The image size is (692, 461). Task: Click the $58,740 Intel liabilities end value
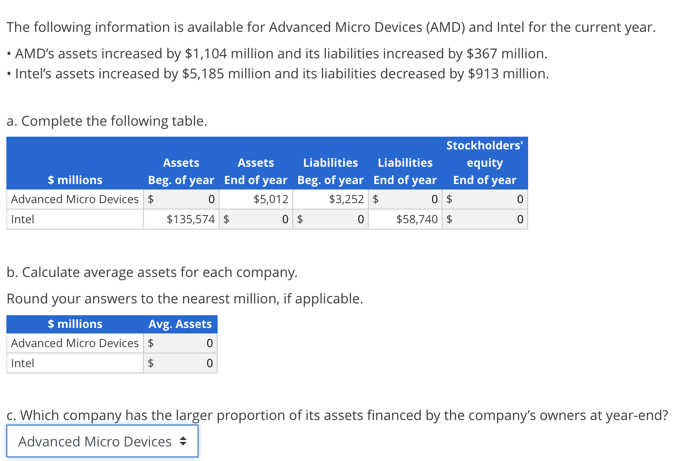417,219
